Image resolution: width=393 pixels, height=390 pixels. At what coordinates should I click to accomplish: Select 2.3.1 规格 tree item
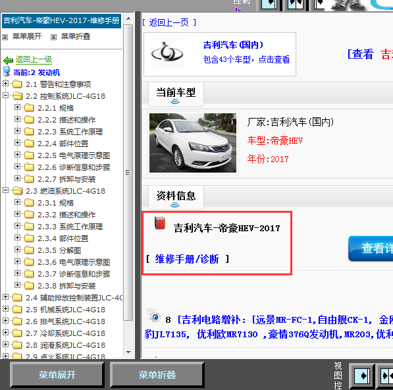(x=56, y=203)
